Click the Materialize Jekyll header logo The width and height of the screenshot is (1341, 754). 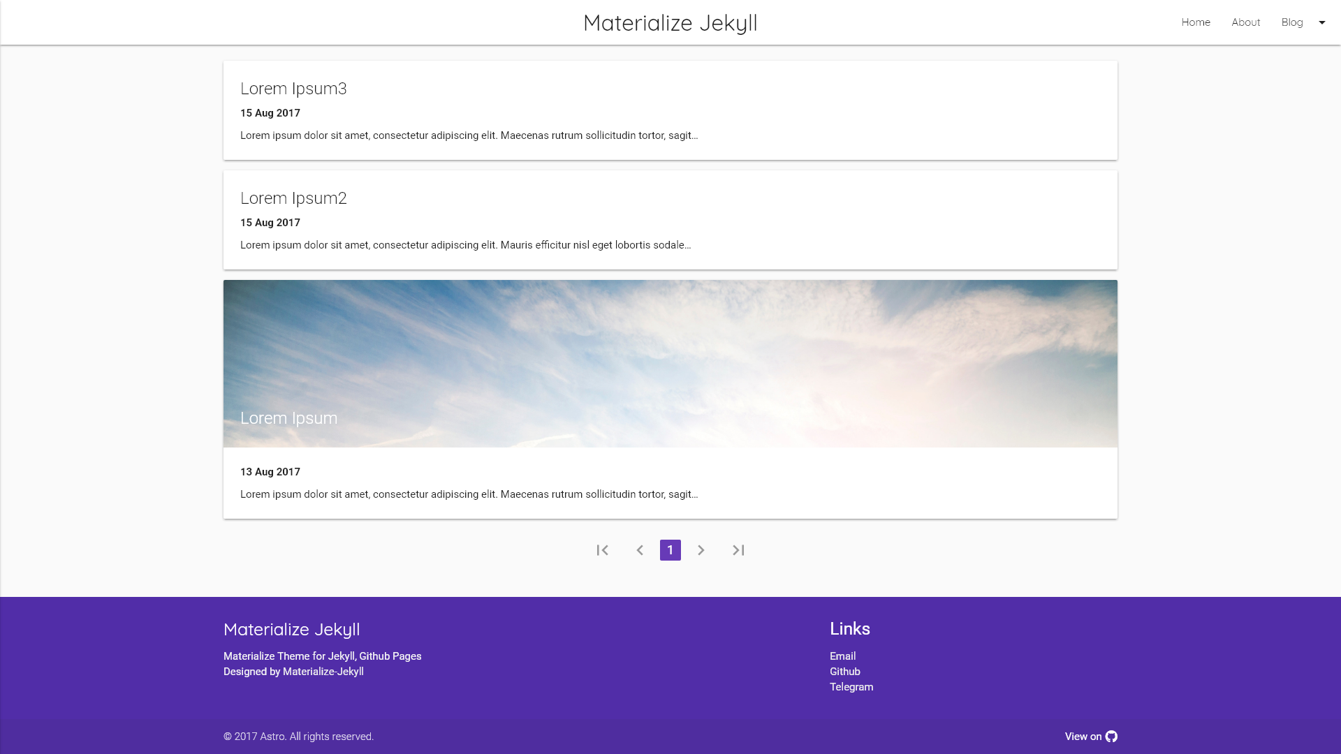tap(670, 22)
